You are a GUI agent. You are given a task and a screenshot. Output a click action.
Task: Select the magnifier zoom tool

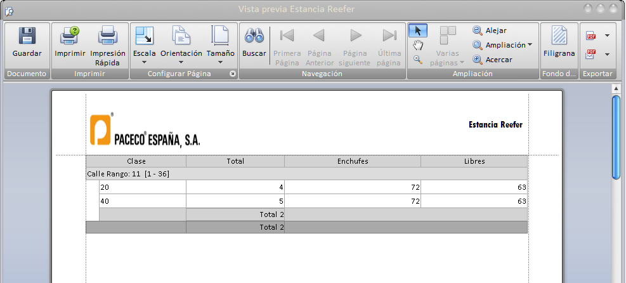(x=418, y=60)
